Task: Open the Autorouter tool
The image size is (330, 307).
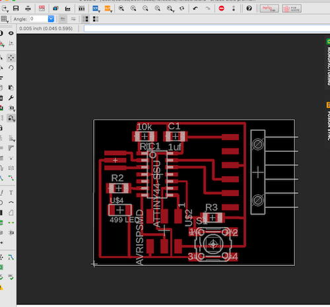Action: pyautogui.click(x=11, y=257)
